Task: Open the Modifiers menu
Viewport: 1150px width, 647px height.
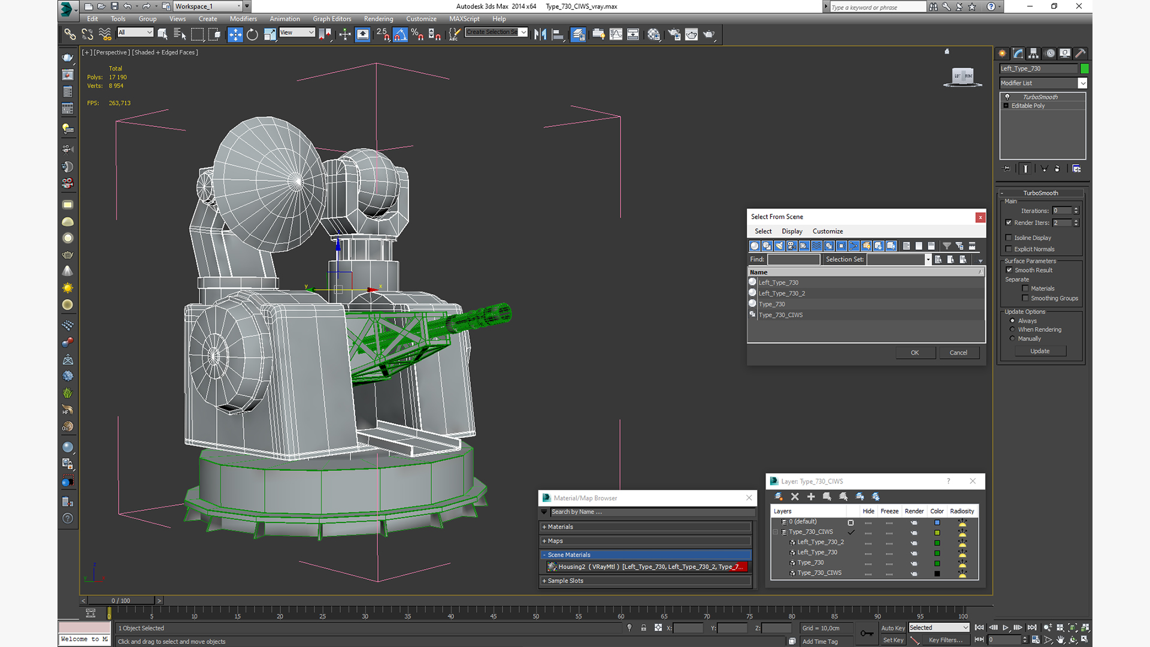Action: 243,19
